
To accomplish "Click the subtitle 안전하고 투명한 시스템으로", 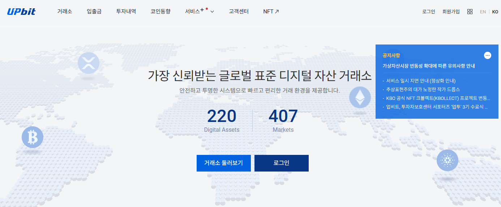I will [260, 90].
